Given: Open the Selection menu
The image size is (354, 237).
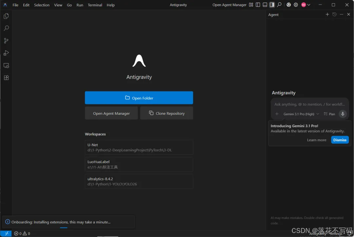Looking at the screenshot, I should [x=42, y=5].
